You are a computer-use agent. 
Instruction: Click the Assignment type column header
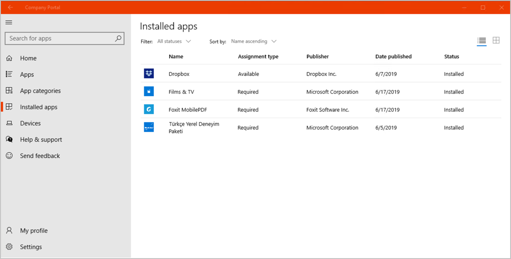point(258,56)
